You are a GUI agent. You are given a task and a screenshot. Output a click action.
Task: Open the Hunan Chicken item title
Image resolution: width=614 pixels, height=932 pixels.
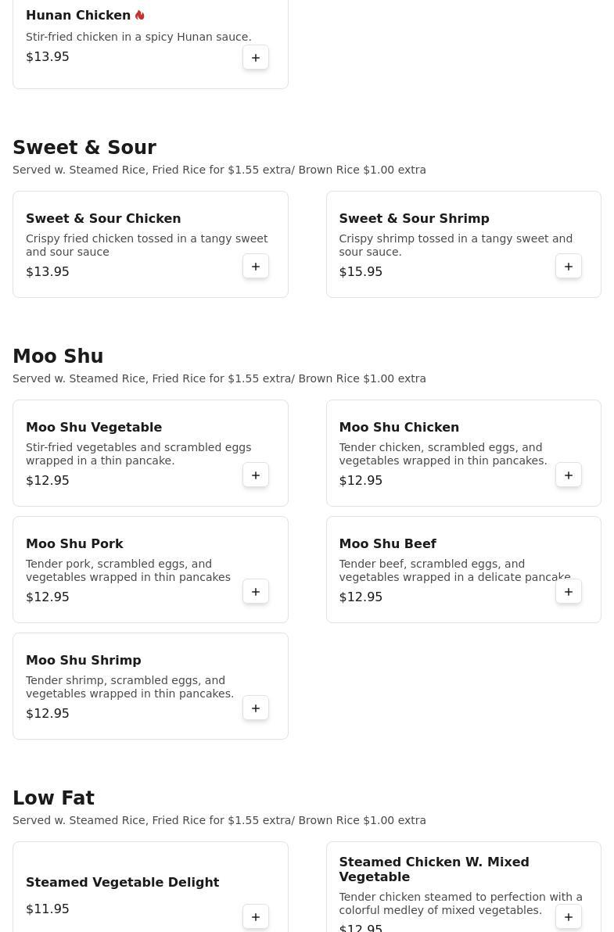point(78,16)
